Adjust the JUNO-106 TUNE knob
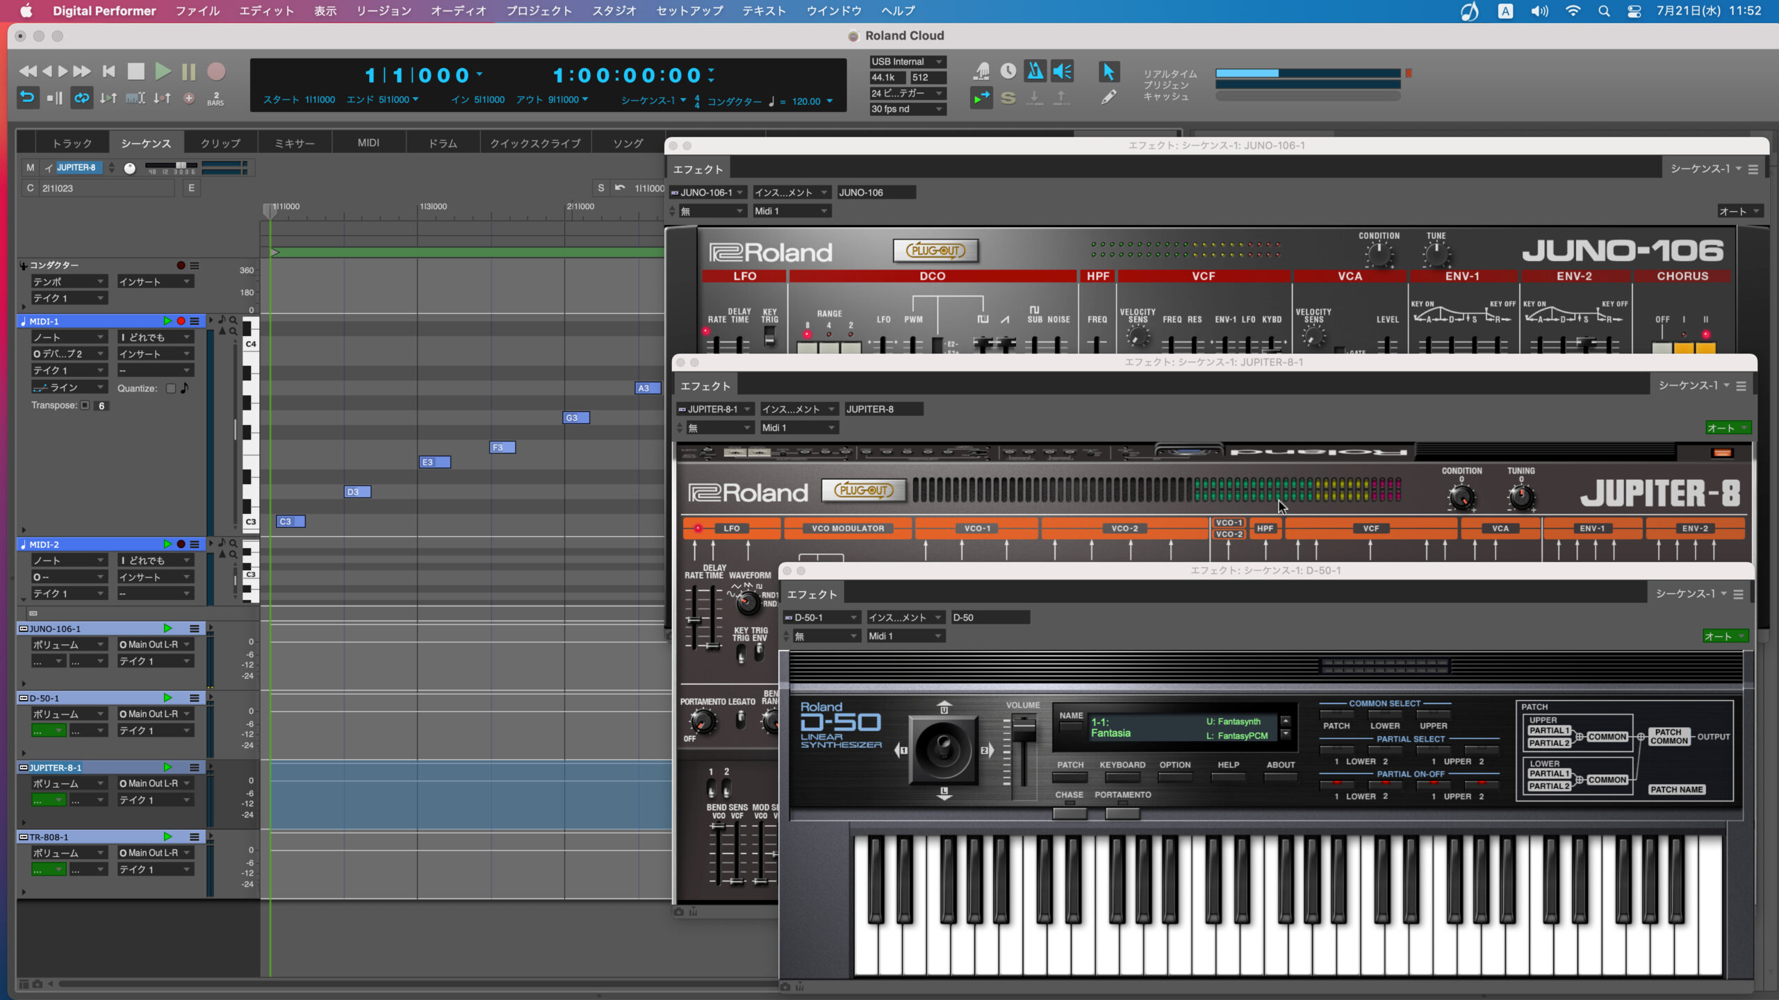The width and height of the screenshot is (1779, 1000). [1436, 255]
